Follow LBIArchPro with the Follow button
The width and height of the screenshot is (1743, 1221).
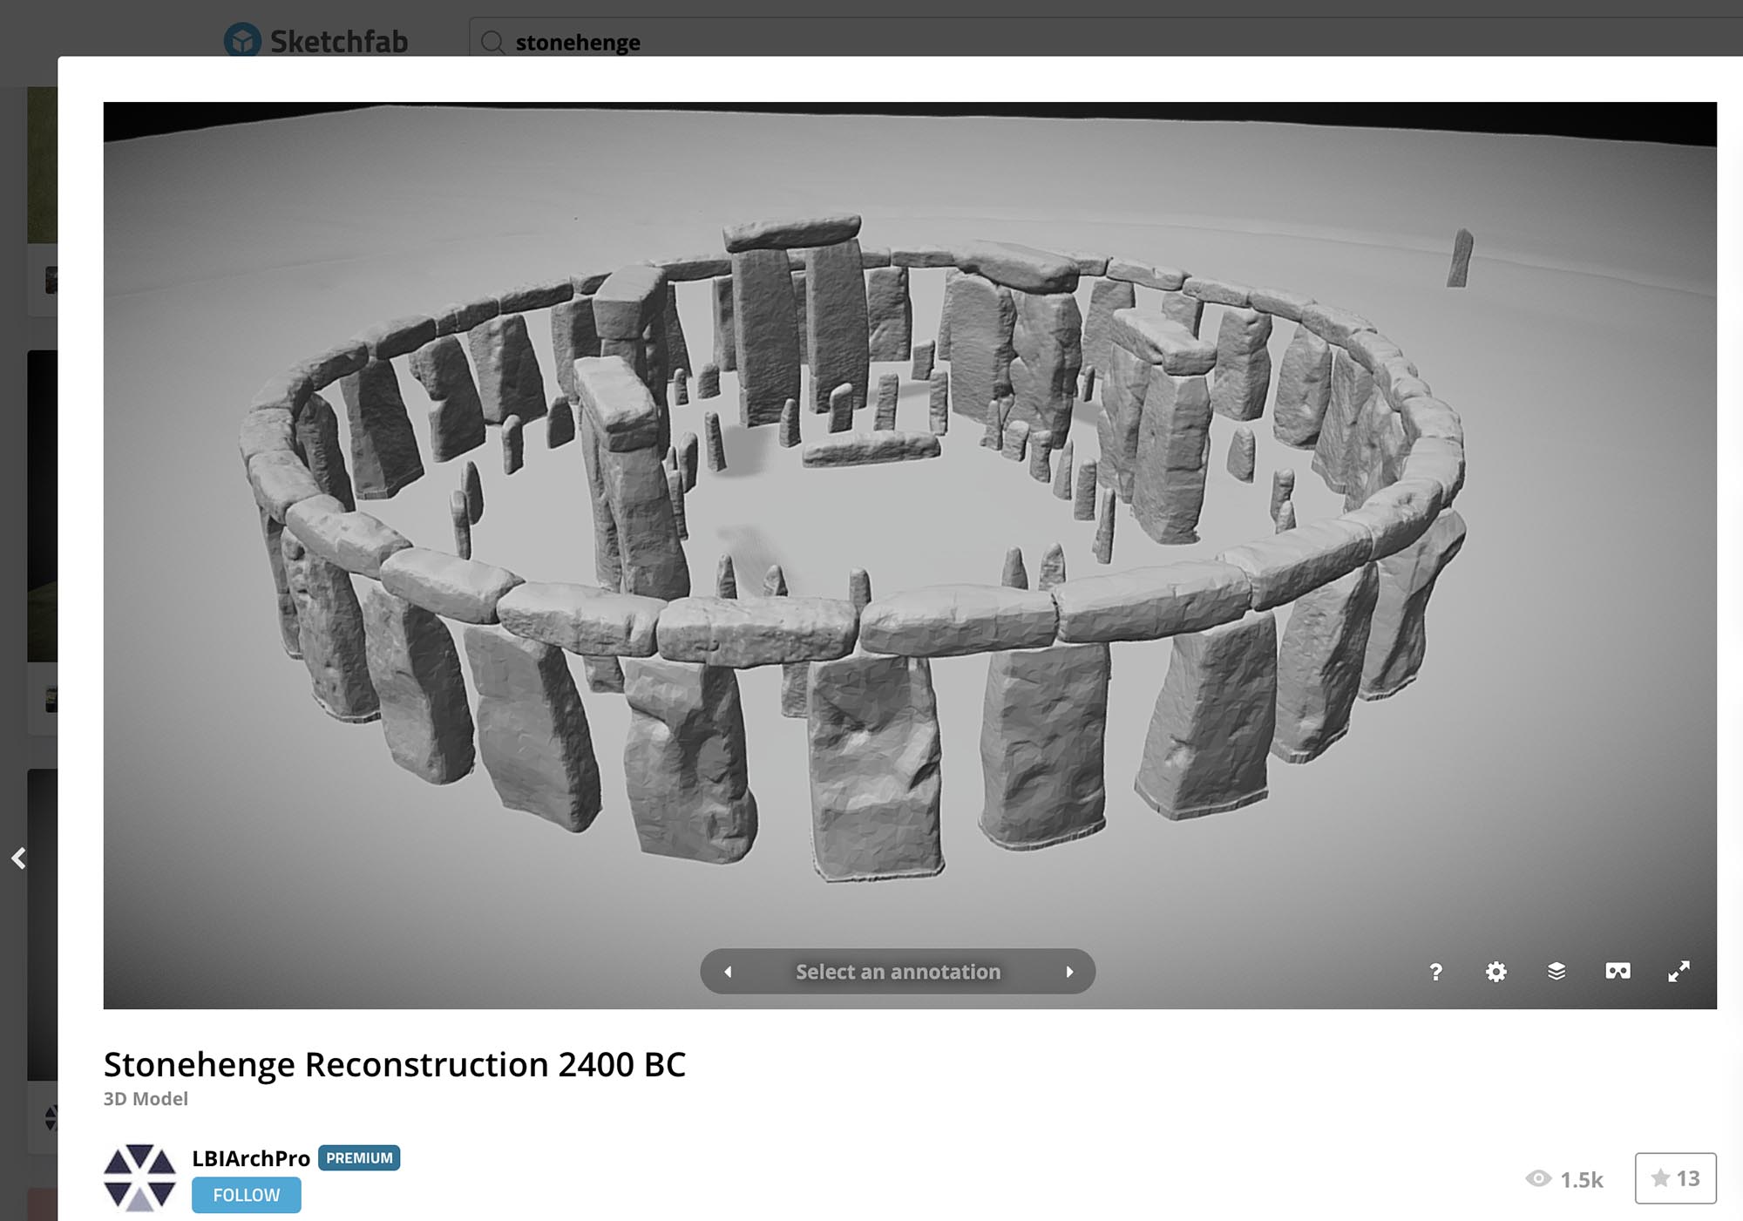click(x=246, y=1195)
